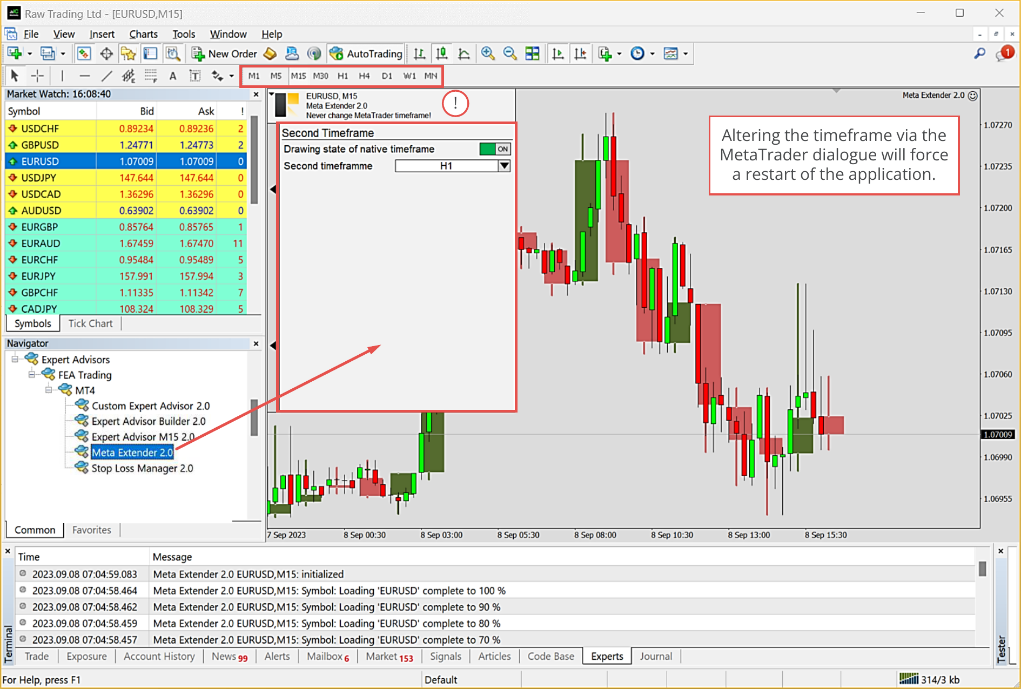The height and width of the screenshot is (689, 1021).
Task: Switch to the Tick Chart tab
Action: click(x=90, y=323)
